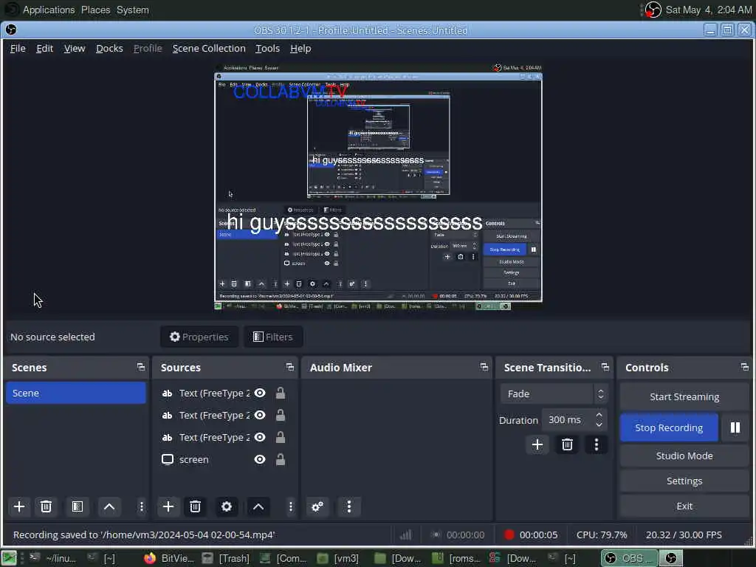Image resolution: width=756 pixels, height=567 pixels.
Task: Select the screen source row
Action: click(x=224, y=459)
